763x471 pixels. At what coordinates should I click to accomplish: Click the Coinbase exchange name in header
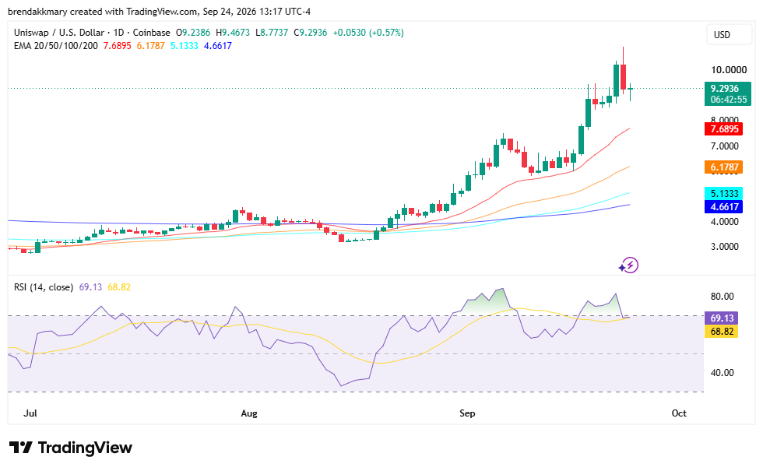(x=151, y=33)
